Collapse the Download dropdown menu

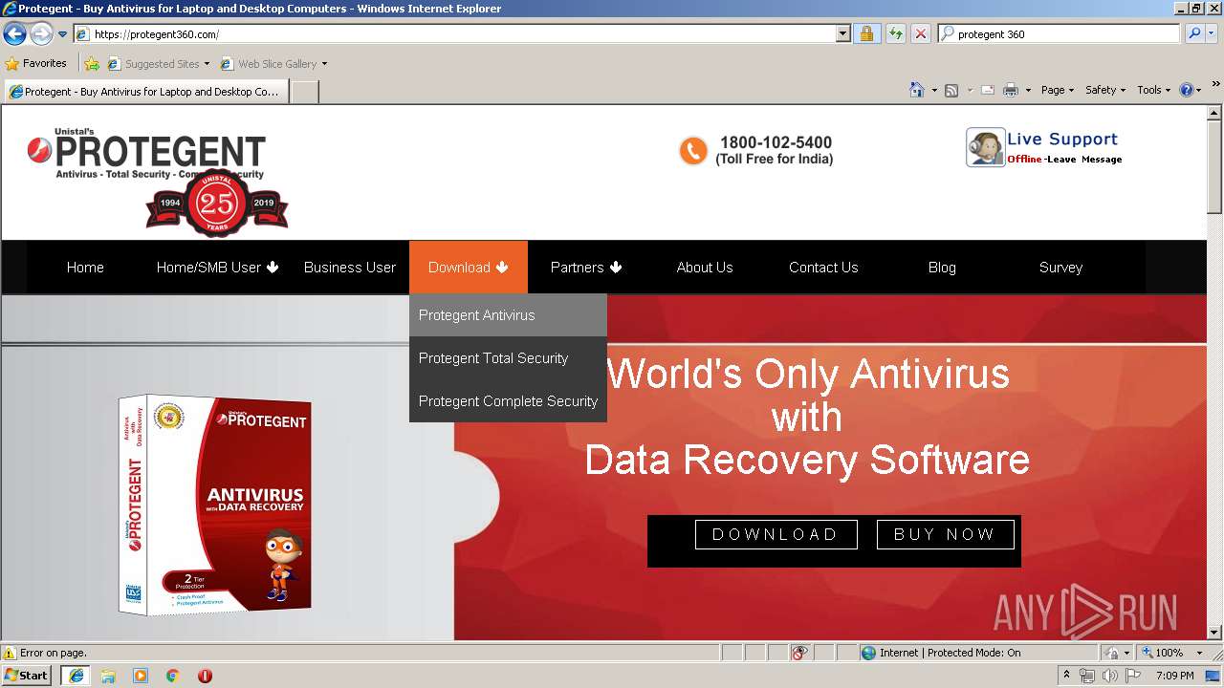tap(469, 268)
